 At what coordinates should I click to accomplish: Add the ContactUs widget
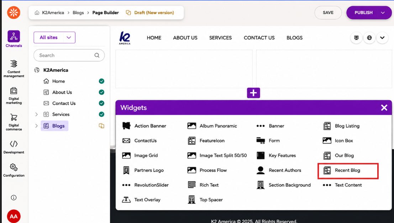(140, 141)
